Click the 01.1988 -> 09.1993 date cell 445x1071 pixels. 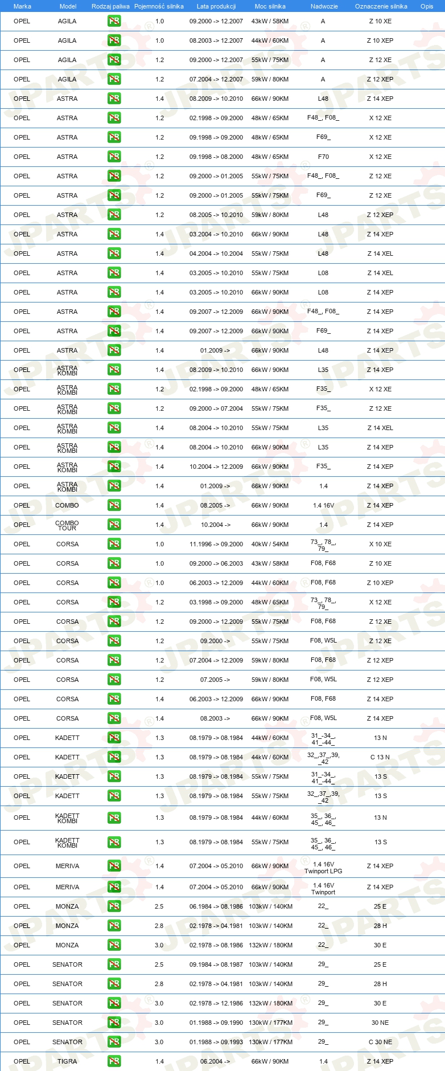216,1042
